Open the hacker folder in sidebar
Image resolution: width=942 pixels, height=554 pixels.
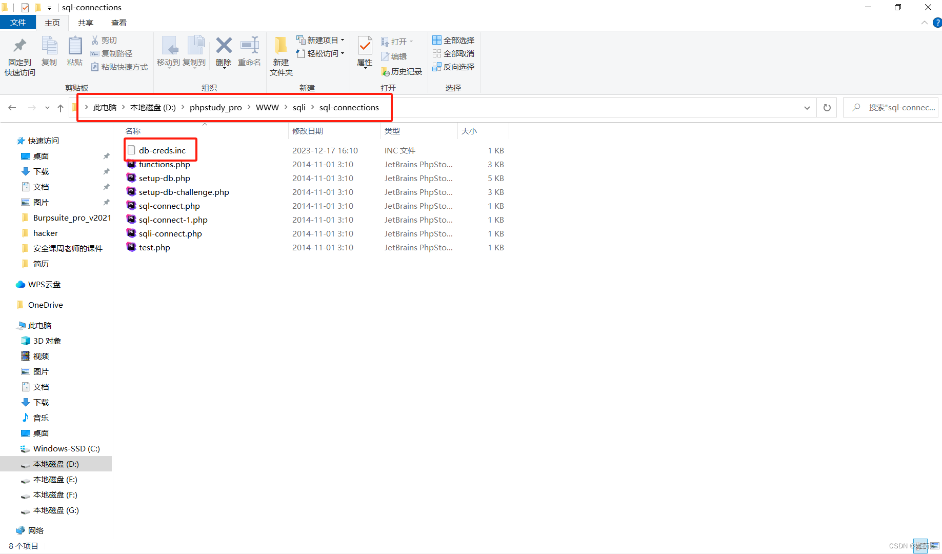(46, 233)
